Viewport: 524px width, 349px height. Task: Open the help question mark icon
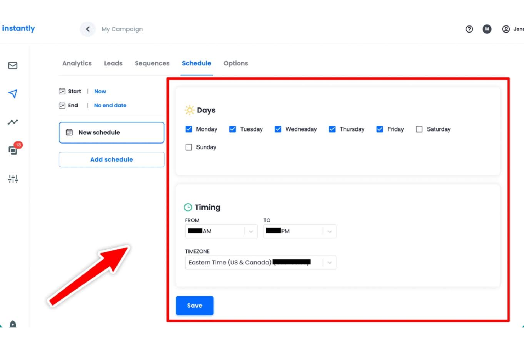469,29
